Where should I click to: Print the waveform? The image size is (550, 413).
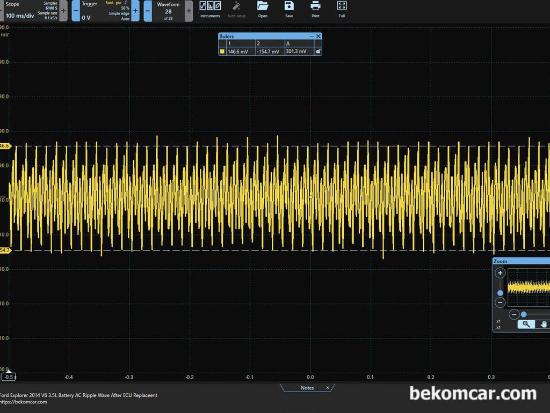[315, 10]
